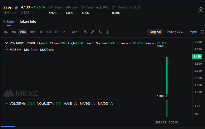The width and height of the screenshot is (205, 129).
Task: Open chart settings sliders icon
Action: [x=100, y=32]
